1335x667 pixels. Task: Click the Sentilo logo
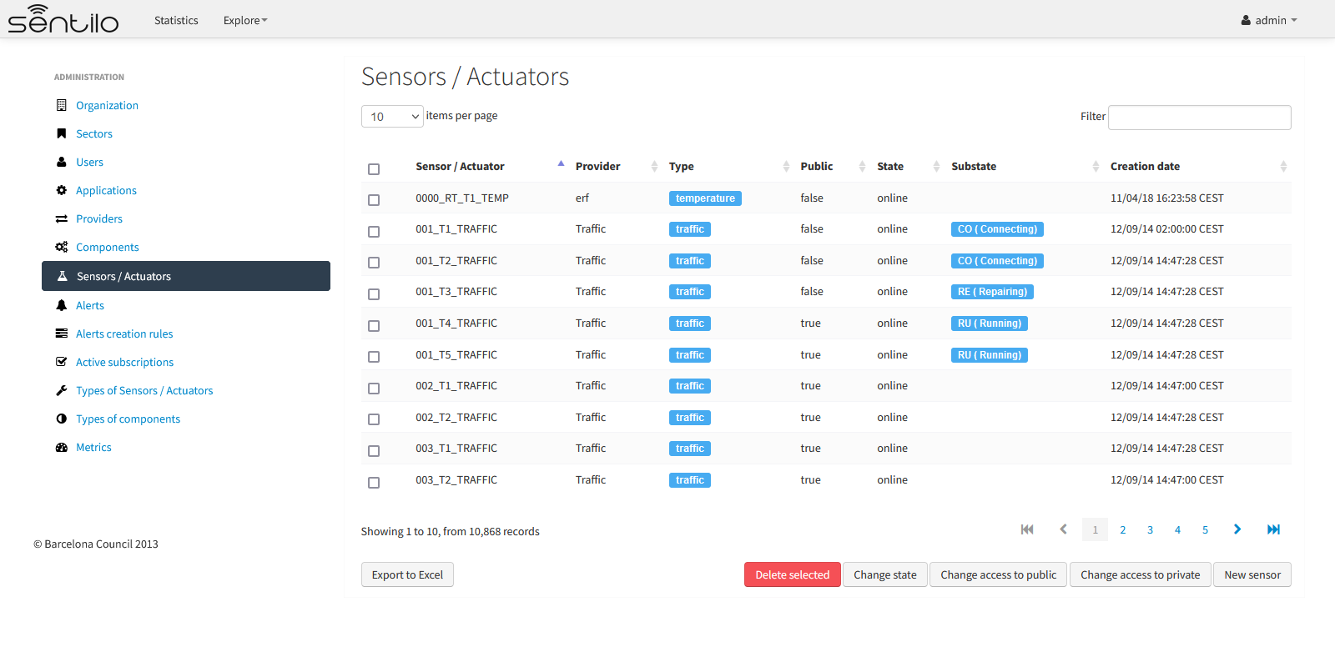pyautogui.click(x=63, y=19)
